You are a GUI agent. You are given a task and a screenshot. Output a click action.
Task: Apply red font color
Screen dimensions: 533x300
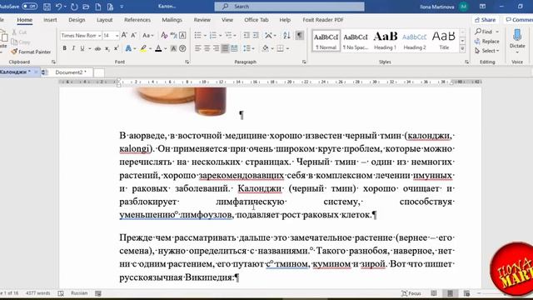click(158, 48)
